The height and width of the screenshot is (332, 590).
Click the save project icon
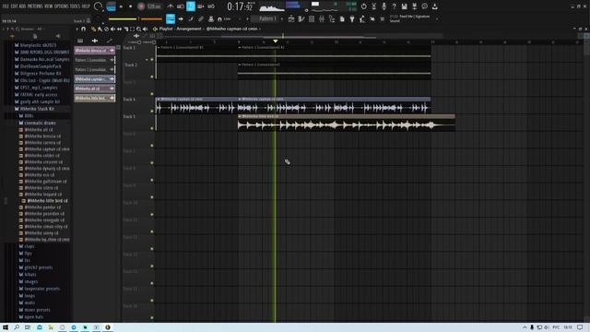coord(404,6)
